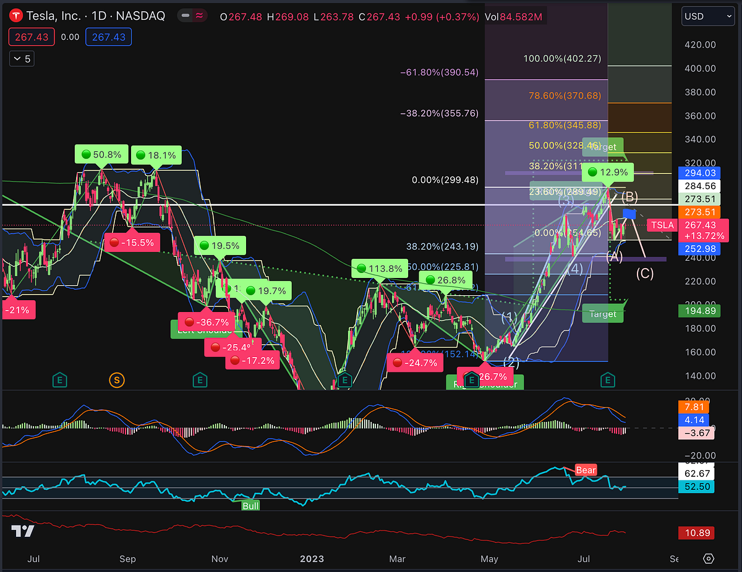The width and height of the screenshot is (742, 572).
Task: Open the USD currency dropdown
Action: pos(707,16)
